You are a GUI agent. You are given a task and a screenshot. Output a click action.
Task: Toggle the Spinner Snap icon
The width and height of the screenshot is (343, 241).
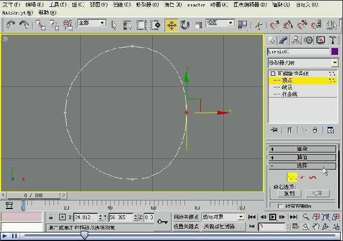(x=316, y=25)
